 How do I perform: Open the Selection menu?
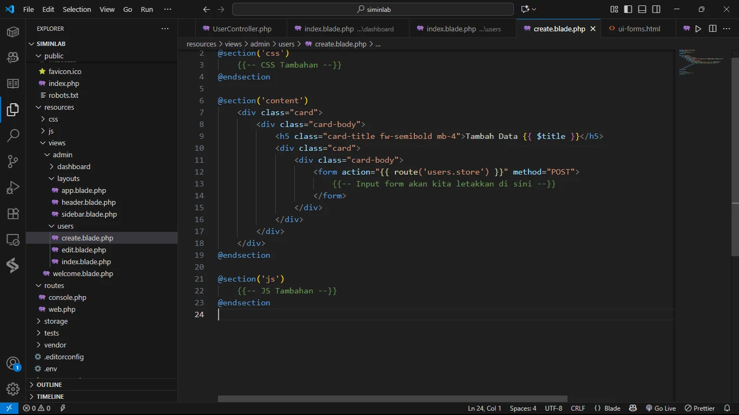(x=77, y=9)
